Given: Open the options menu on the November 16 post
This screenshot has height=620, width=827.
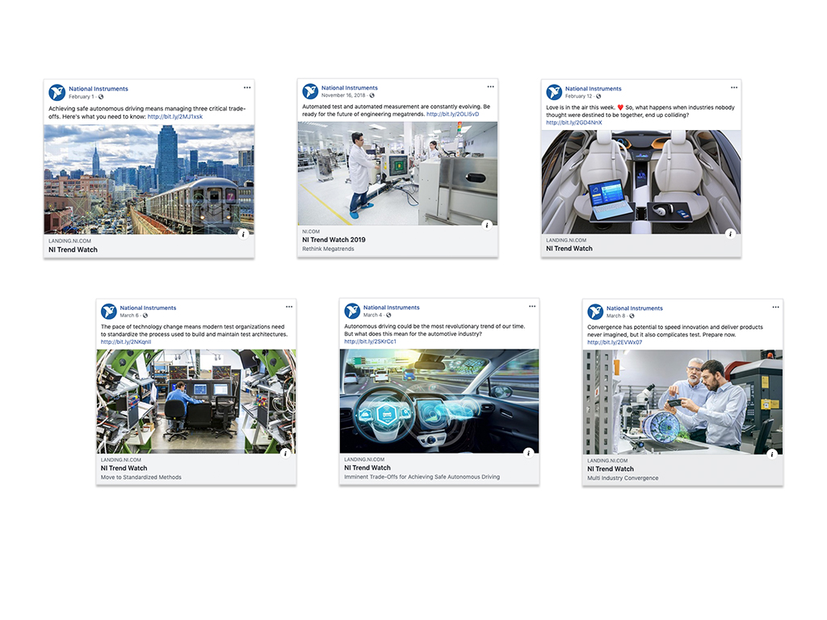Looking at the screenshot, I should pos(490,86).
